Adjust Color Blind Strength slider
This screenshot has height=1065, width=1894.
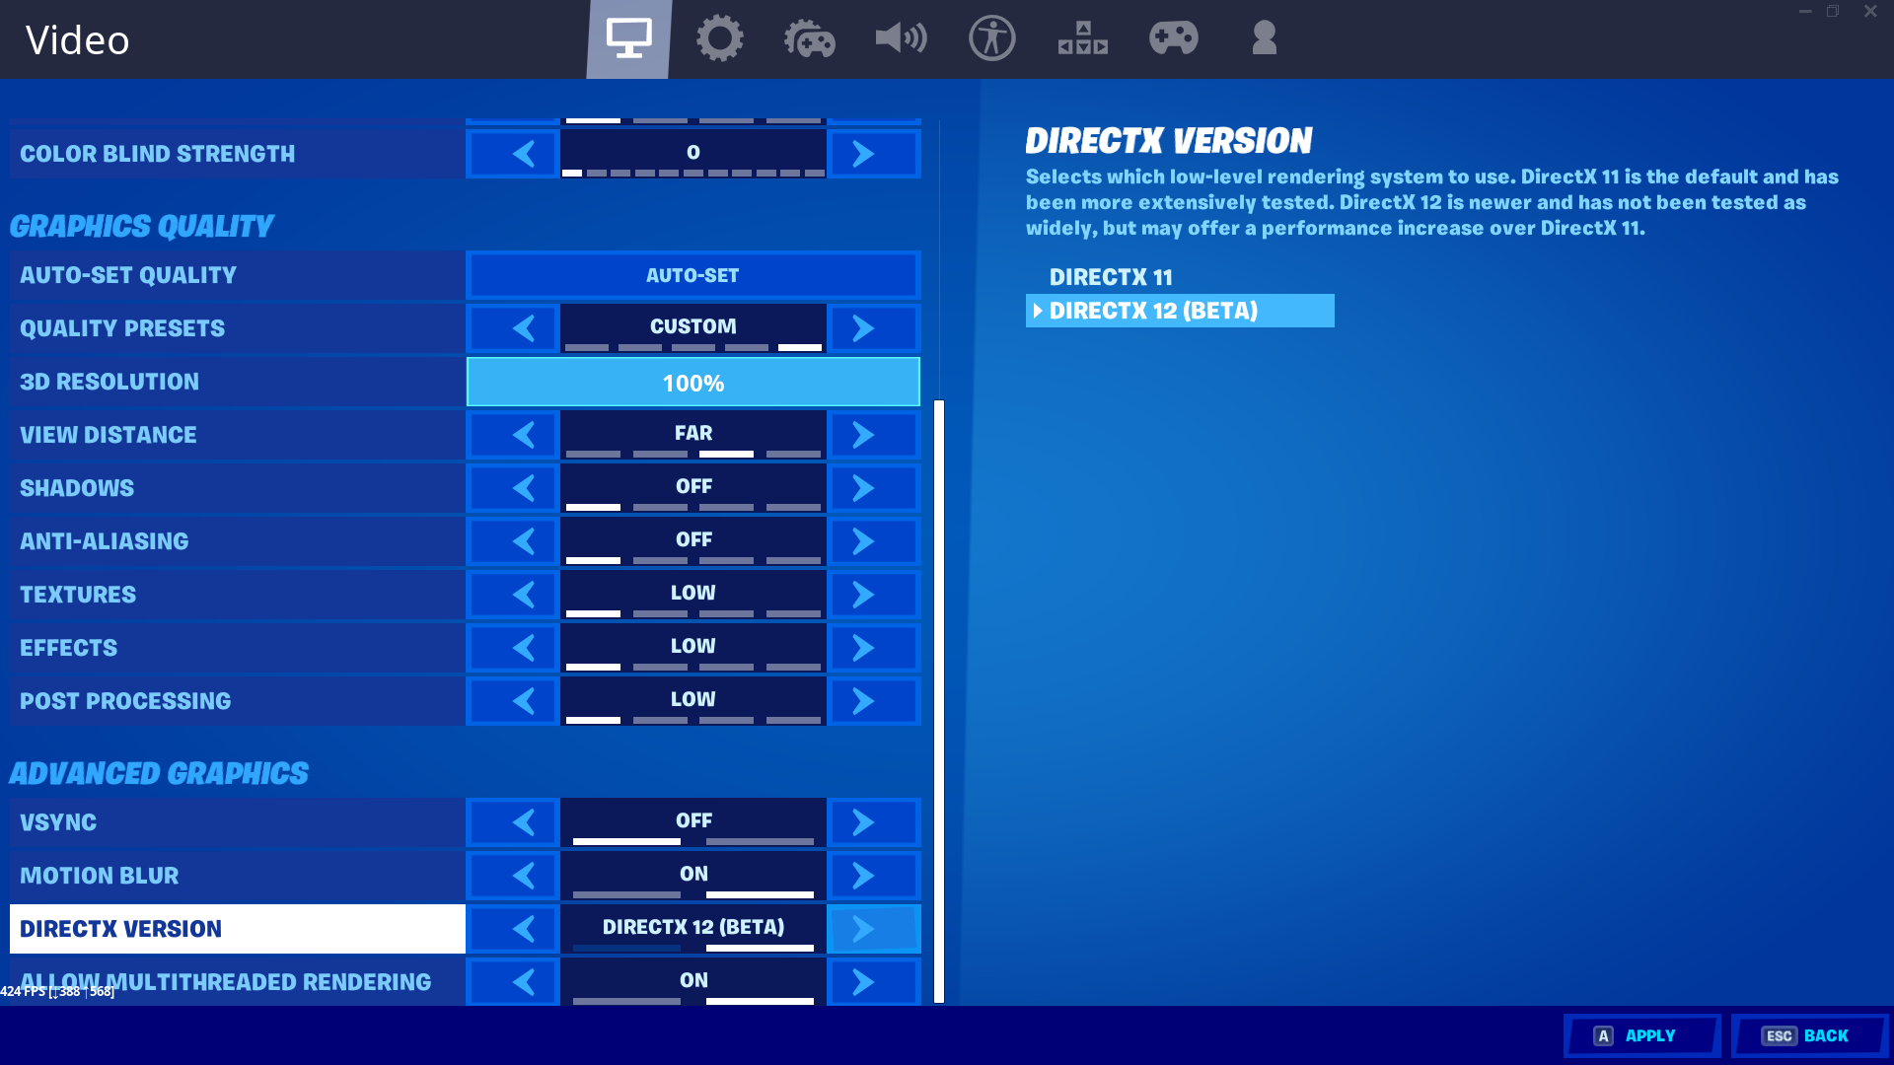[x=692, y=154]
